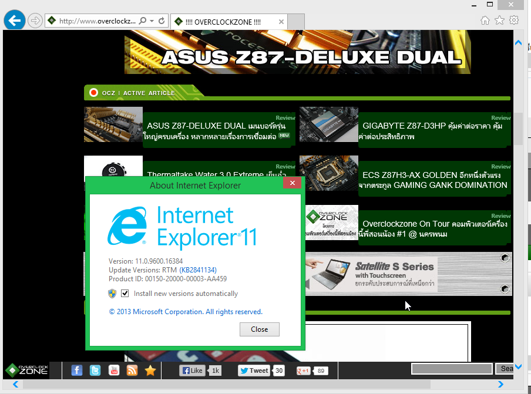Click the vertical scrollbar down arrow
Image resolution: width=531 pixels, height=394 pixels.
(518, 366)
